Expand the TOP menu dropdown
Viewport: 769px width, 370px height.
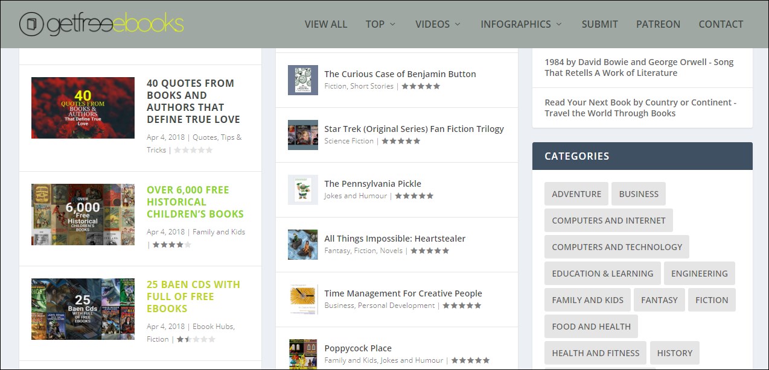[x=380, y=24]
